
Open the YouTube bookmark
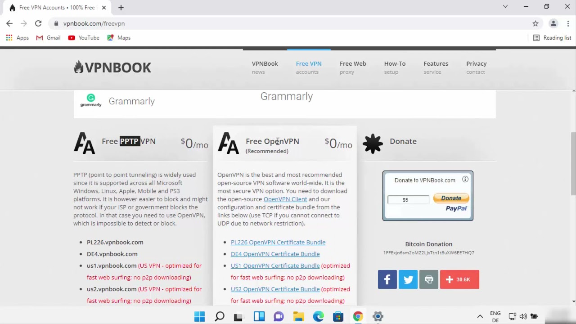click(x=84, y=38)
